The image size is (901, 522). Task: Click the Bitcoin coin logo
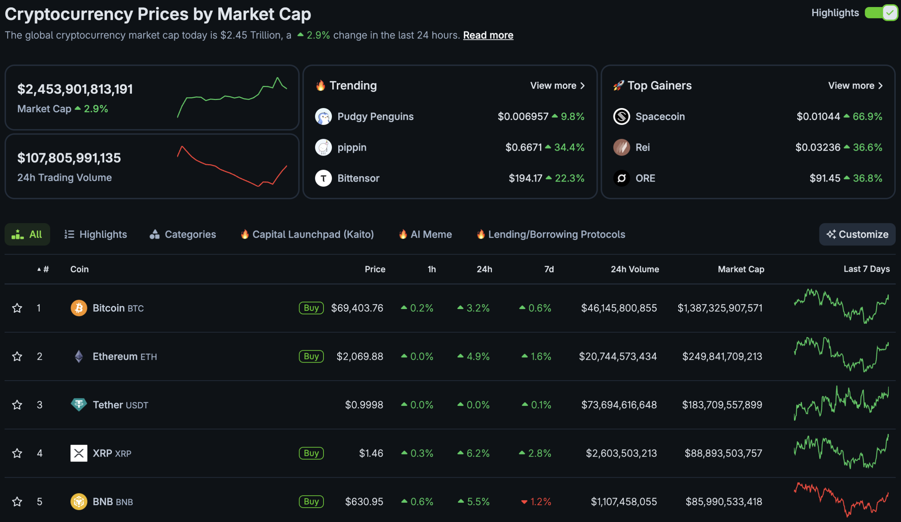tap(78, 308)
